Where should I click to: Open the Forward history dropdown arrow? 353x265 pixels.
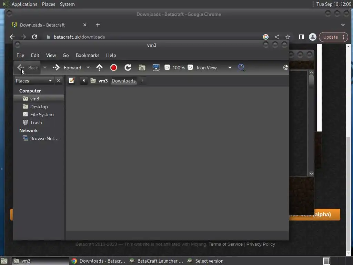tap(88, 68)
